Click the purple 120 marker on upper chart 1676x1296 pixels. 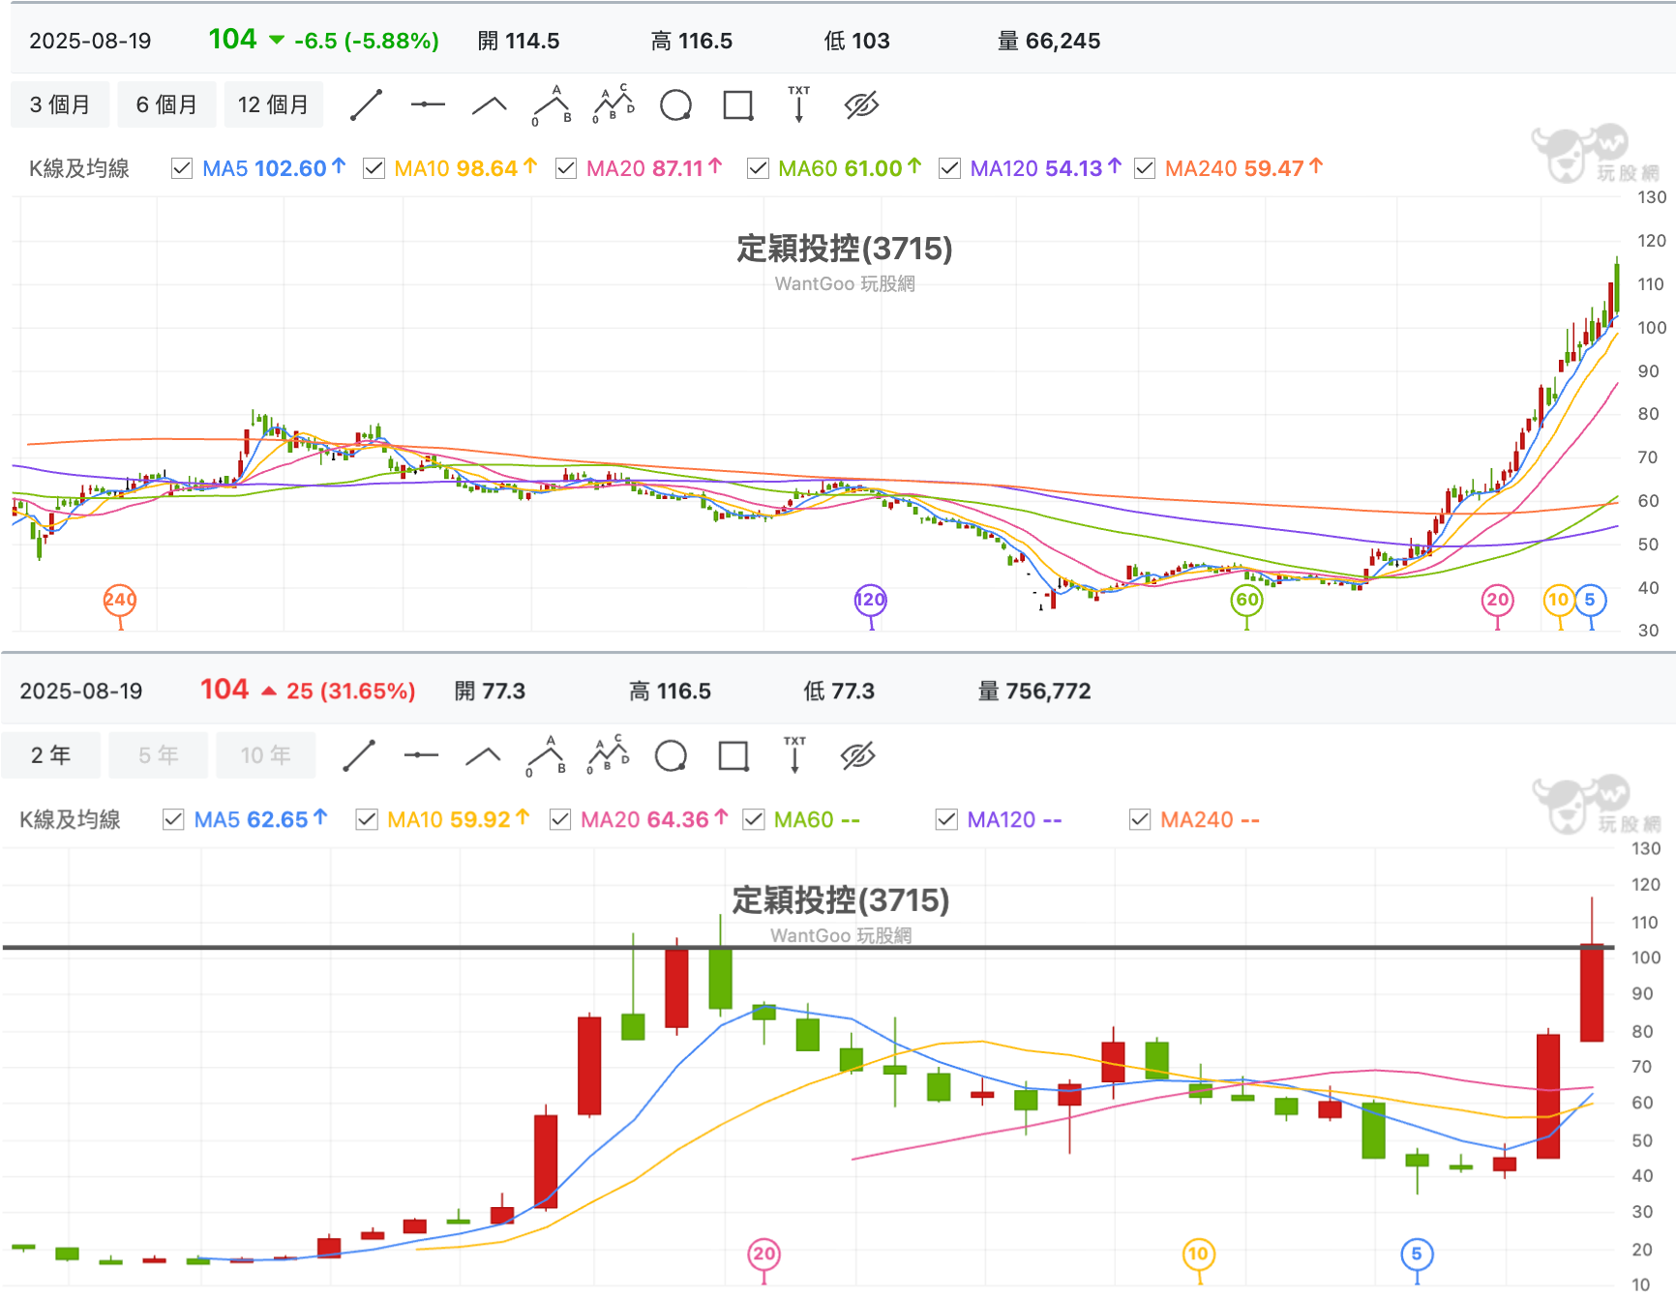[871, 600]
